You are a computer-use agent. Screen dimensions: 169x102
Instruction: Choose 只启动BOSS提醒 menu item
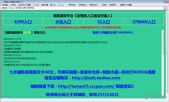24,5
